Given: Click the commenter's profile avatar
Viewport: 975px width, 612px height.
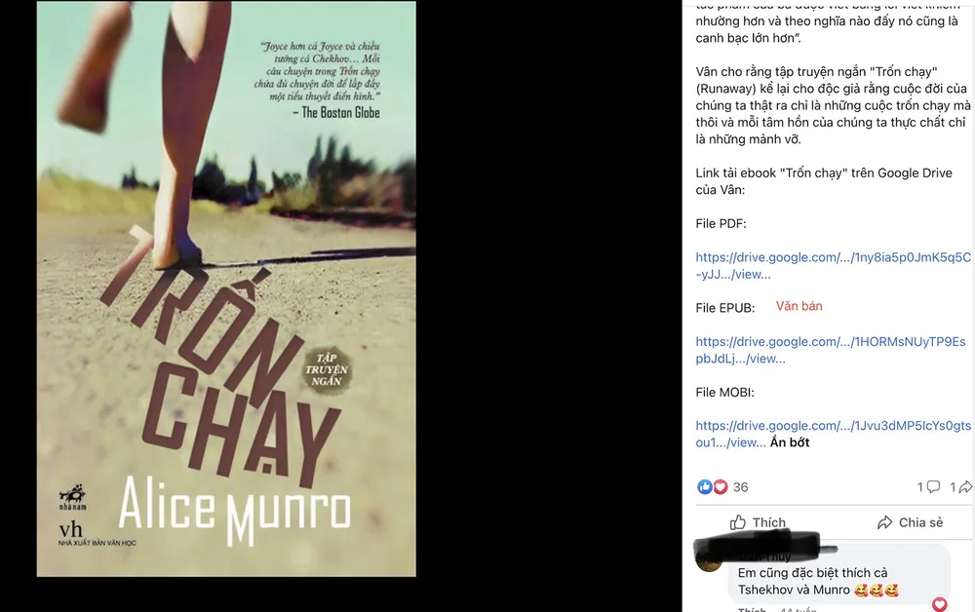Looking at the screenshot, I should (x=709, y=558).
